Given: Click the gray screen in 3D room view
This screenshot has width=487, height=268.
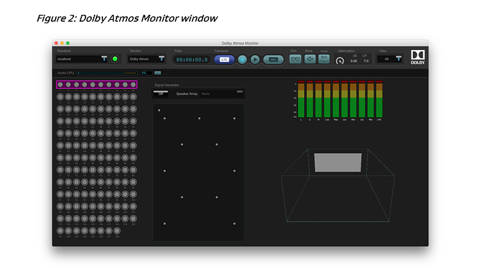Looking at the screenshot, I should pyautogui.click(x=338, y=162).
